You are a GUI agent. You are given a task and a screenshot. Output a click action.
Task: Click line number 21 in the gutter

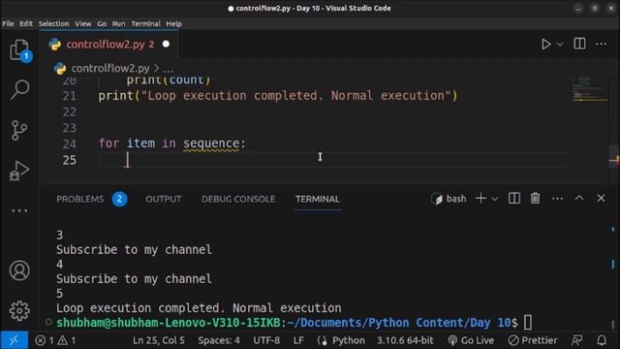pyautogui.click(x=70, y=96)
